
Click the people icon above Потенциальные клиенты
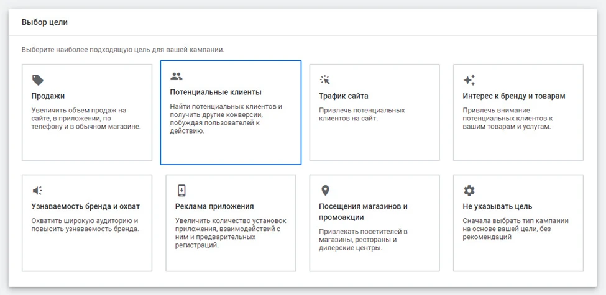point(177,76)
